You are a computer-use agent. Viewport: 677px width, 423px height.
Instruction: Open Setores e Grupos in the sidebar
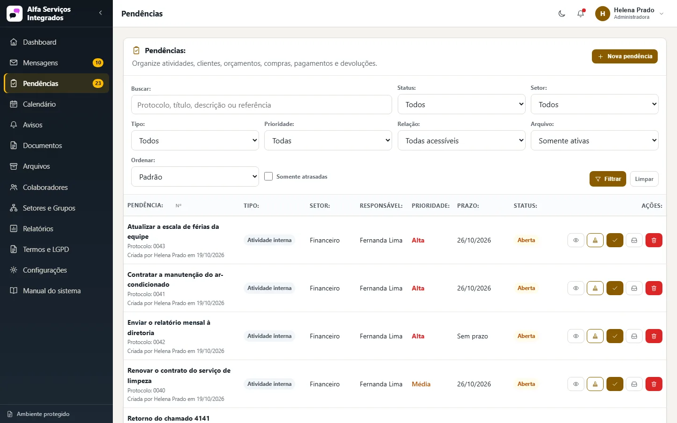tap(56, 208)
